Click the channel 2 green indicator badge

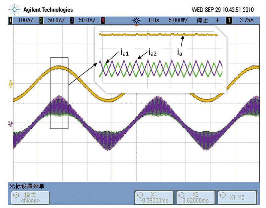point(41,21)
